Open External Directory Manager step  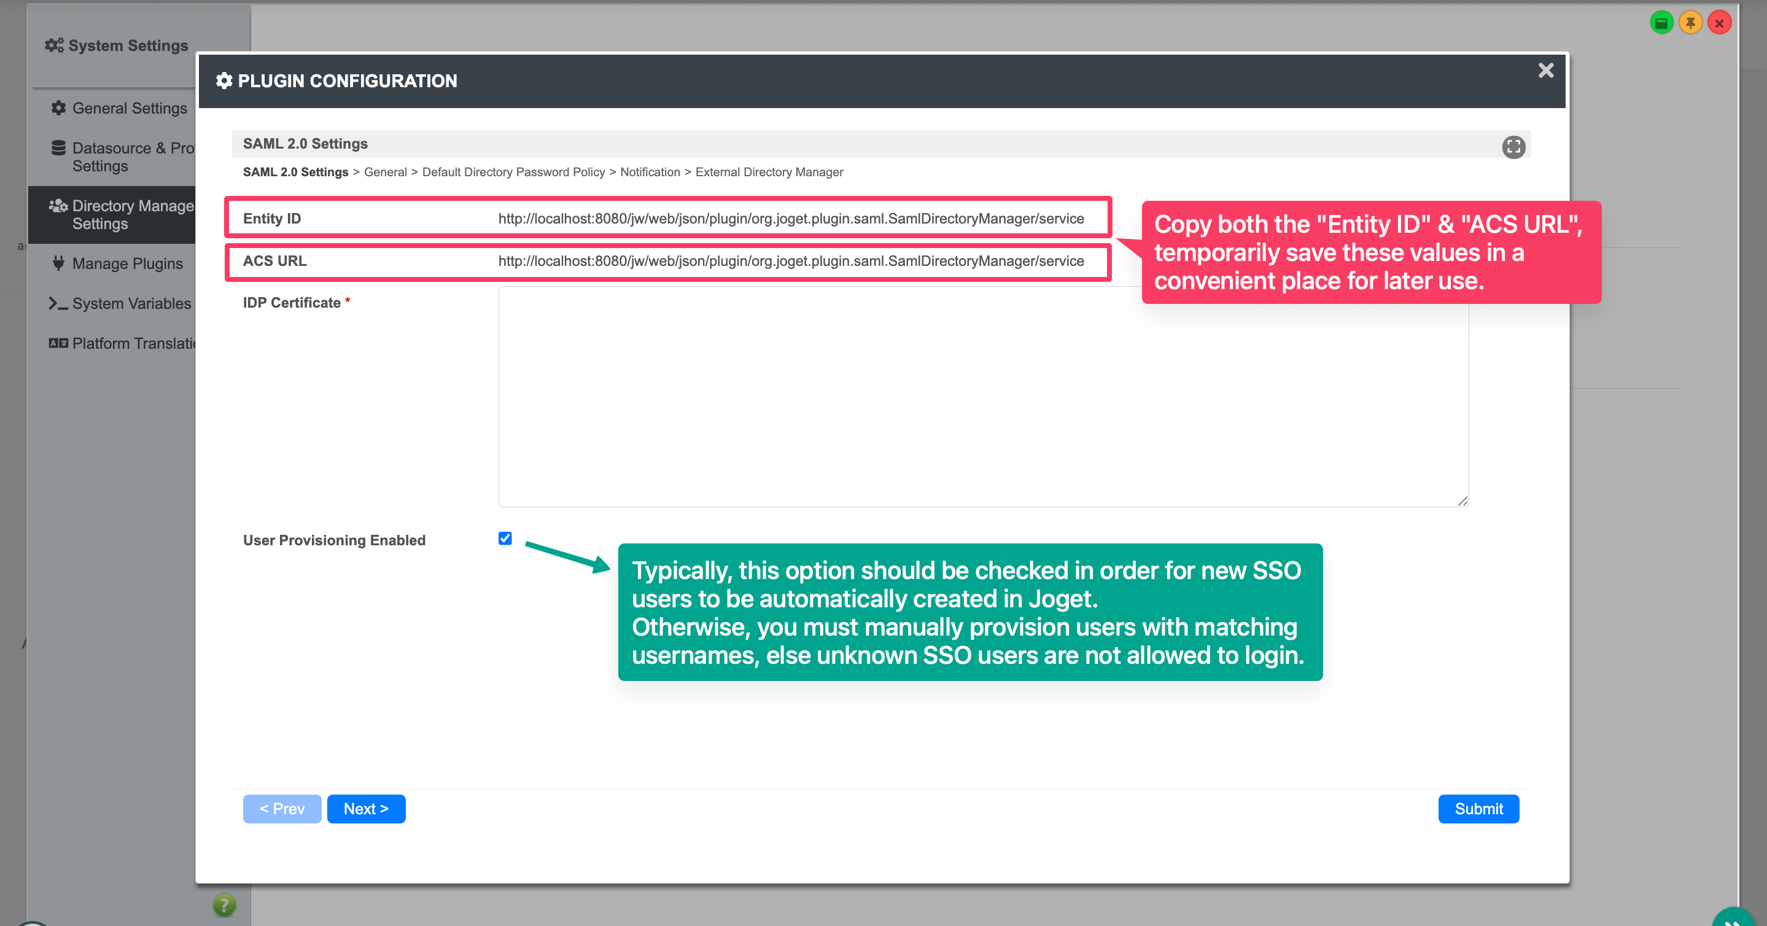[x=769, y=172]
